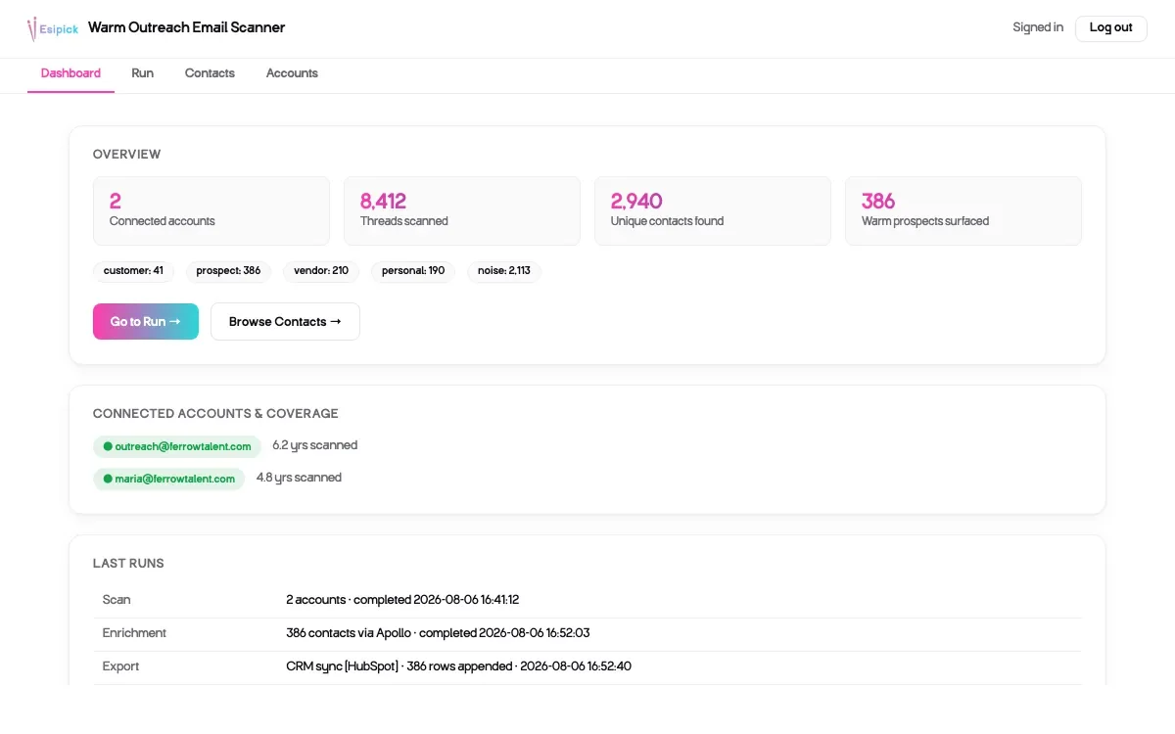This screenshot has width=1175, height=734.
Task: Open the Contacts tab
Action: [x=210, y=73]
